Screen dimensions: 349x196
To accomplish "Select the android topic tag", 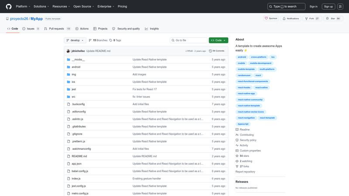I will click(x=242, y=57).
